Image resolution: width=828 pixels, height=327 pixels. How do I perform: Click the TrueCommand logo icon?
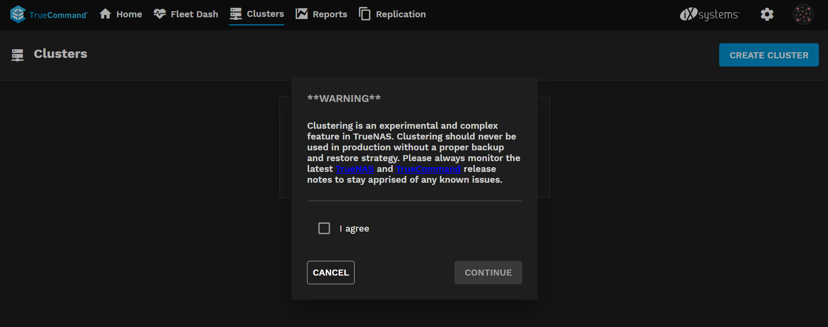click(x=18, y=14)
